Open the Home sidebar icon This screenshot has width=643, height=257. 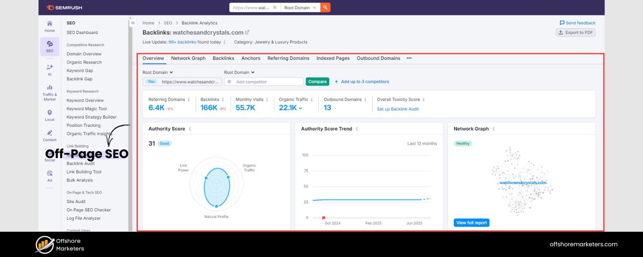click(x=50, y=26)
